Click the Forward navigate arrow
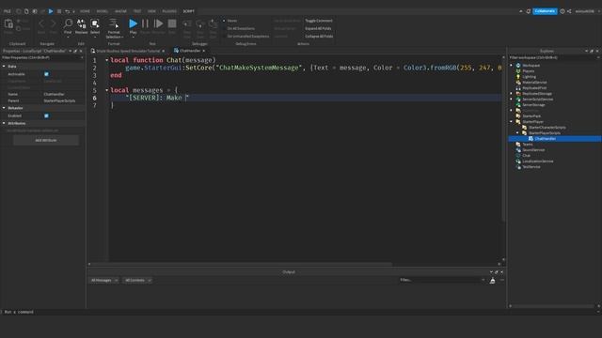The width and height of the screenshot is (602, 338). (x=54, y=23)
